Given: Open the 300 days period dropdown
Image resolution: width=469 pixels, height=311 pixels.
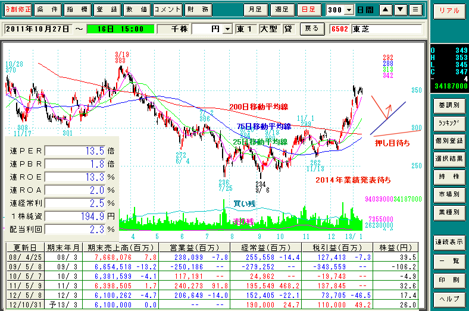Looking at the screenshot, I should pos(349,10).
